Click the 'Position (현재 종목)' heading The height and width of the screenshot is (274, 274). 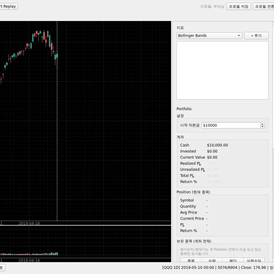click(193, 192)
